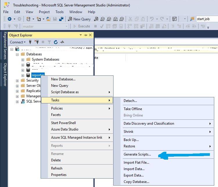
Task: Choose Generate Scripts... menu item
Action: tap(164, 154)
